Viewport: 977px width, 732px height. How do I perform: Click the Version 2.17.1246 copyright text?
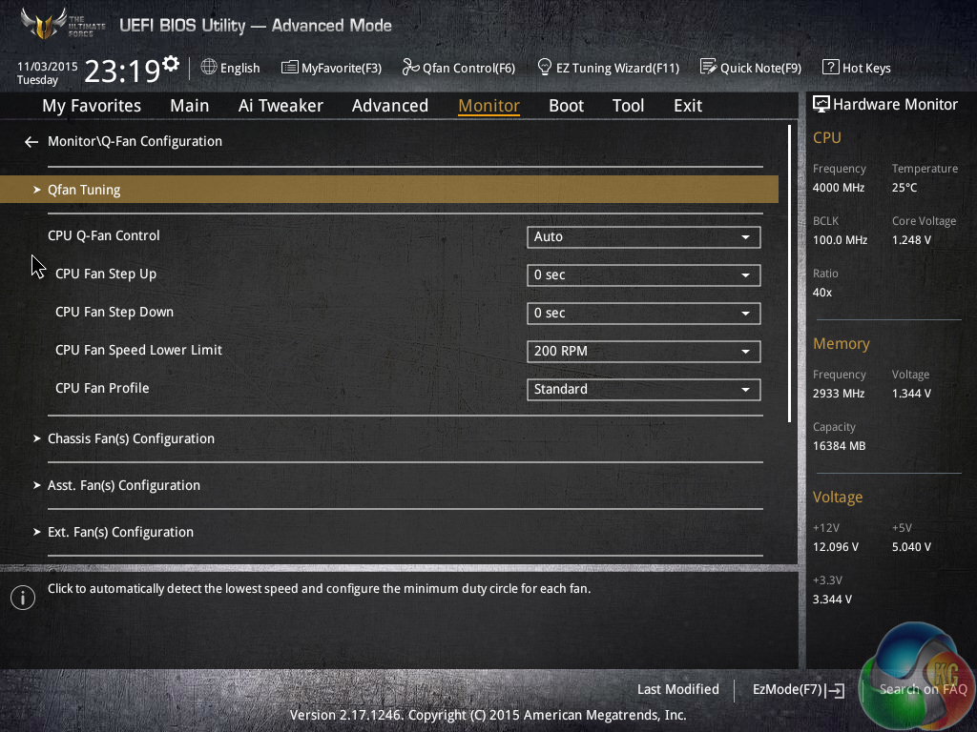(488, 715)
